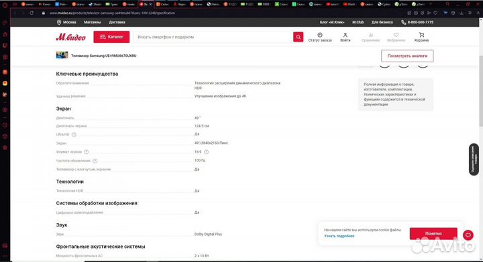Open History clock icon in sidebar
The image size is (483, 262).
pyautogui.click(x=5, y=125)
